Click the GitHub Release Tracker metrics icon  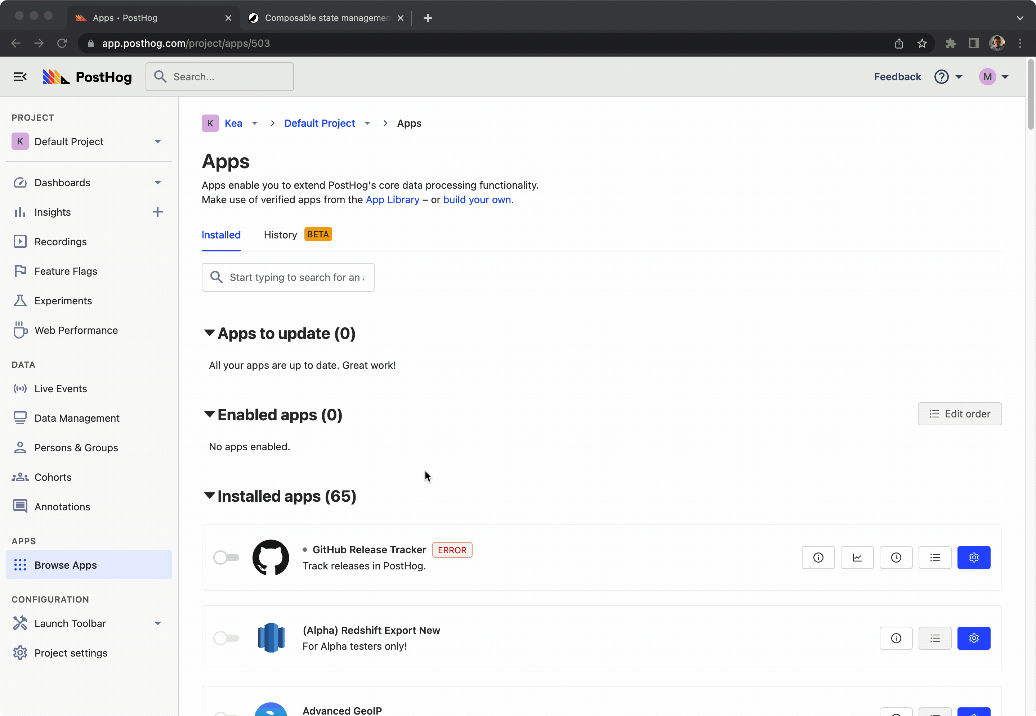click(x=857, y=557)
